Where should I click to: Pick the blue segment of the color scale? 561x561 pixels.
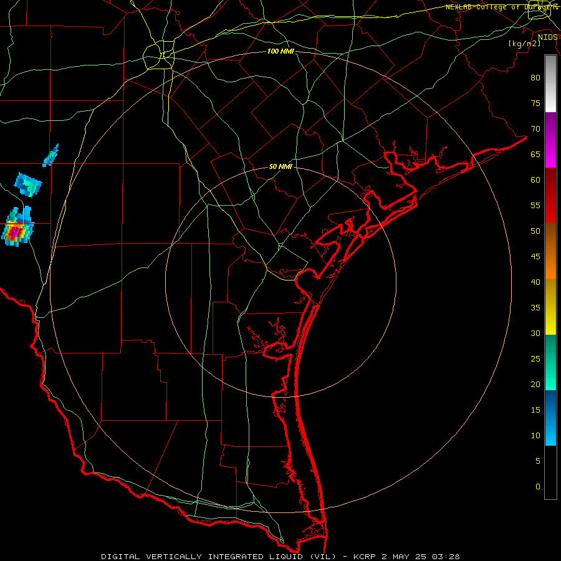coord(550,418)
